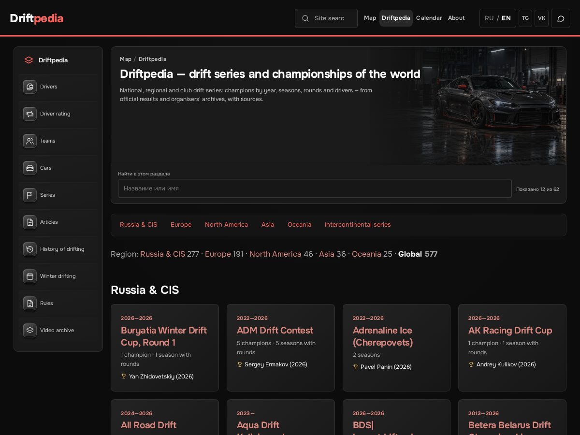Select the Asia filter tab
This screenshot has height=435, width=580.
[x=268, y=225]
